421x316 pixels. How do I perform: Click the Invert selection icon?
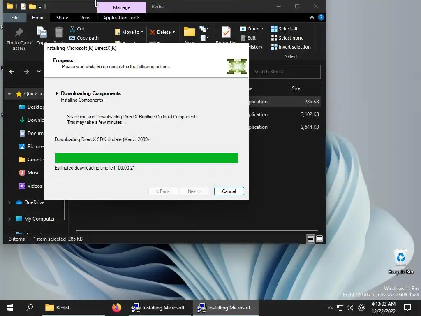click(x=274, y=47)
